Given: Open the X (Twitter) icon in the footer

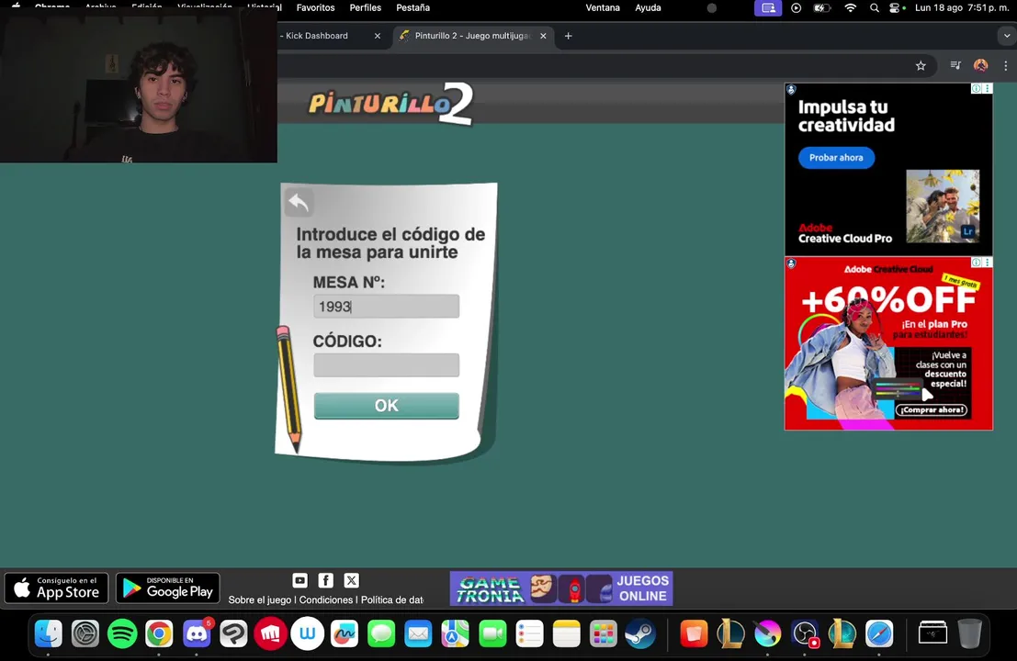Looking at the screenshot, I should [352, 580].
